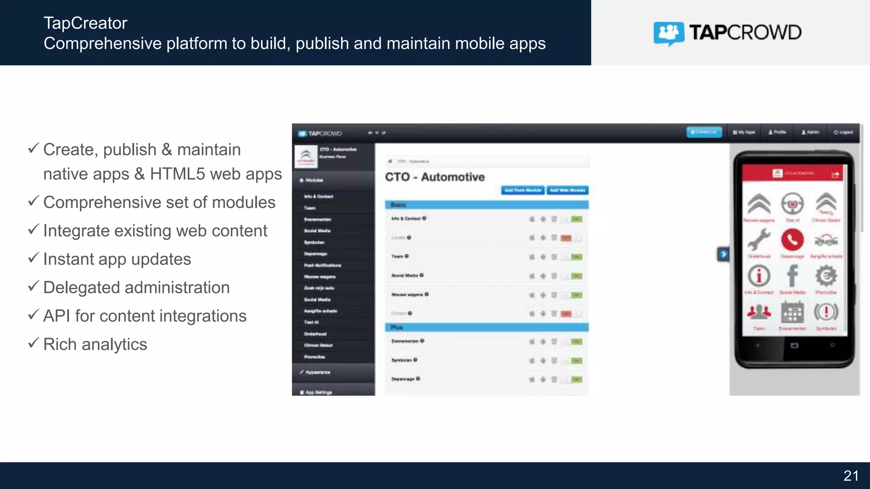Open My Apps in top navigation
Image resolution: width=870 pixels, height=489 pixels.
744,132
